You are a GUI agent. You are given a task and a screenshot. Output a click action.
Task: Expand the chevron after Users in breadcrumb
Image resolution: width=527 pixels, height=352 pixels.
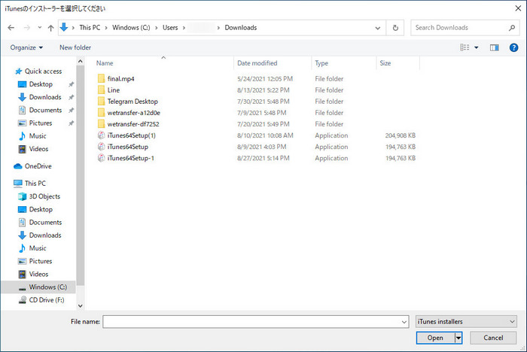(184, 28)
